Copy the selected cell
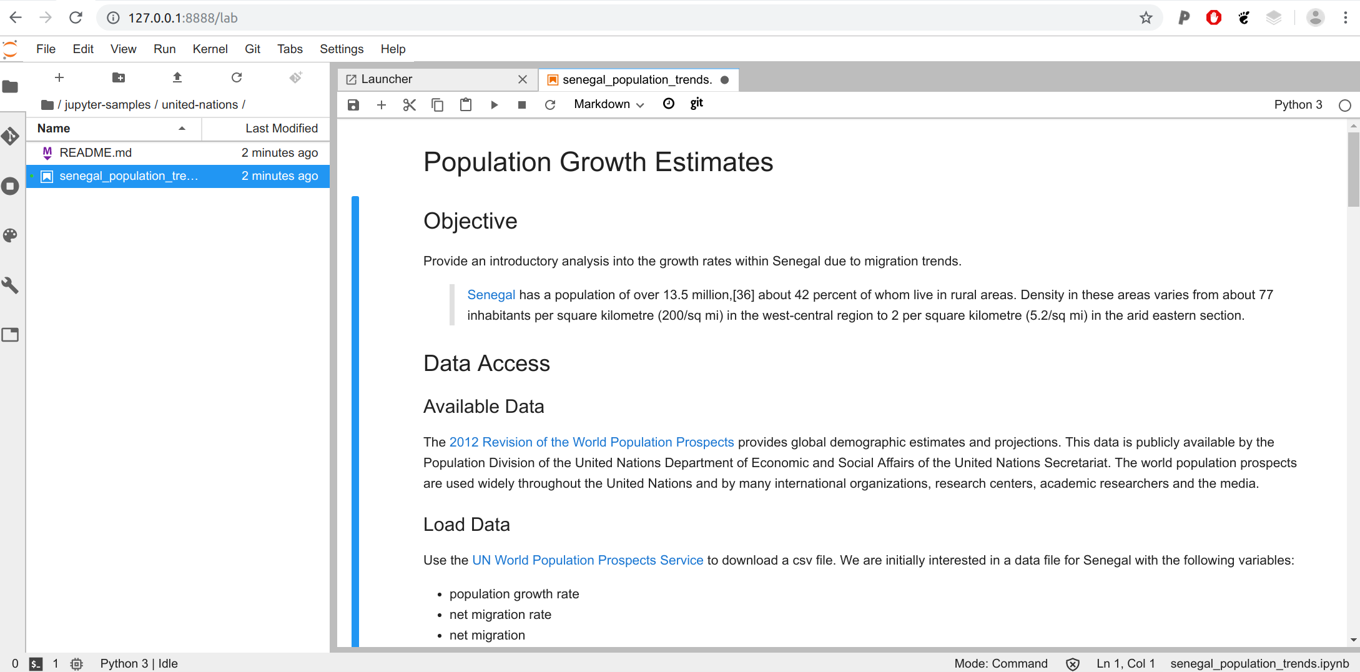This screenshot has height=672, width=1360. [x=438, y=105]
